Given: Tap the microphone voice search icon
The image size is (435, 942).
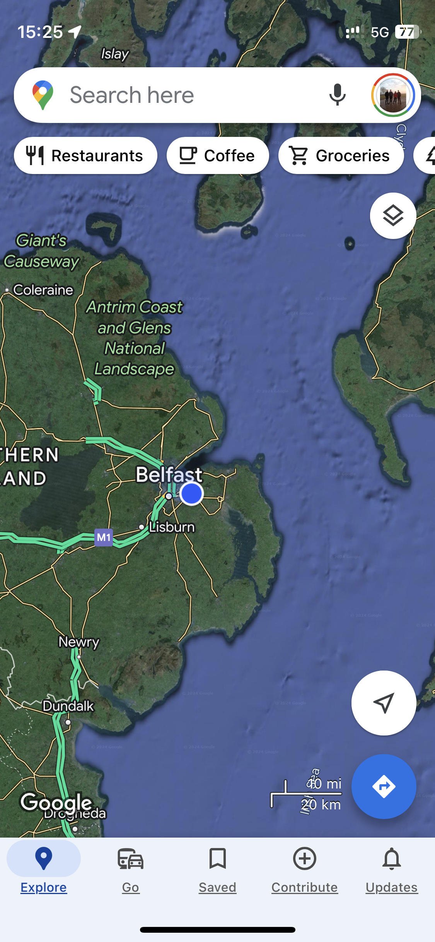Looking at the screenshot, I should pyautogui.click(x=337, y=95).
